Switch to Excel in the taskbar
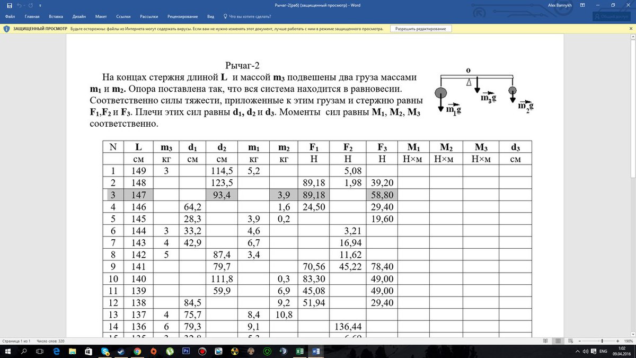Viewport: 636px width, 358px height. [299, 351]
